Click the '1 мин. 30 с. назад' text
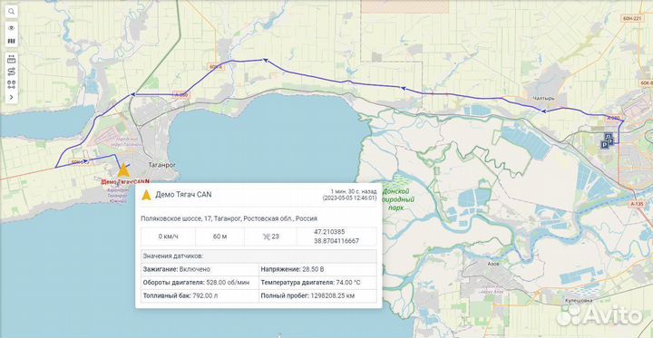The image size is (653, 338). (354, 191)
